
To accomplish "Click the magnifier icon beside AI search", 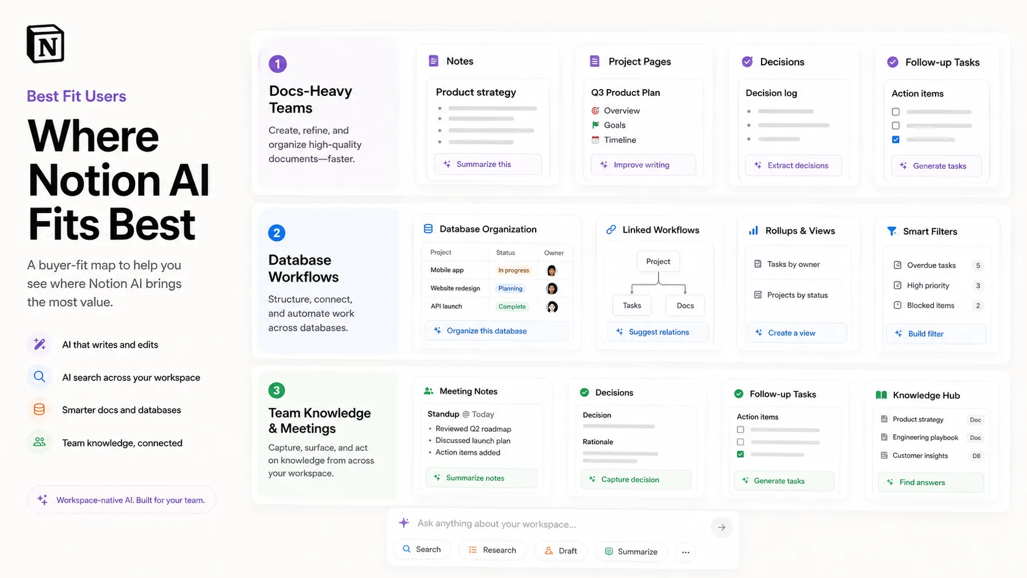I will [39, 377].
